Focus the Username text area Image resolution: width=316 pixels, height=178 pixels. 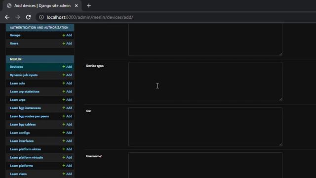[205, 165]
